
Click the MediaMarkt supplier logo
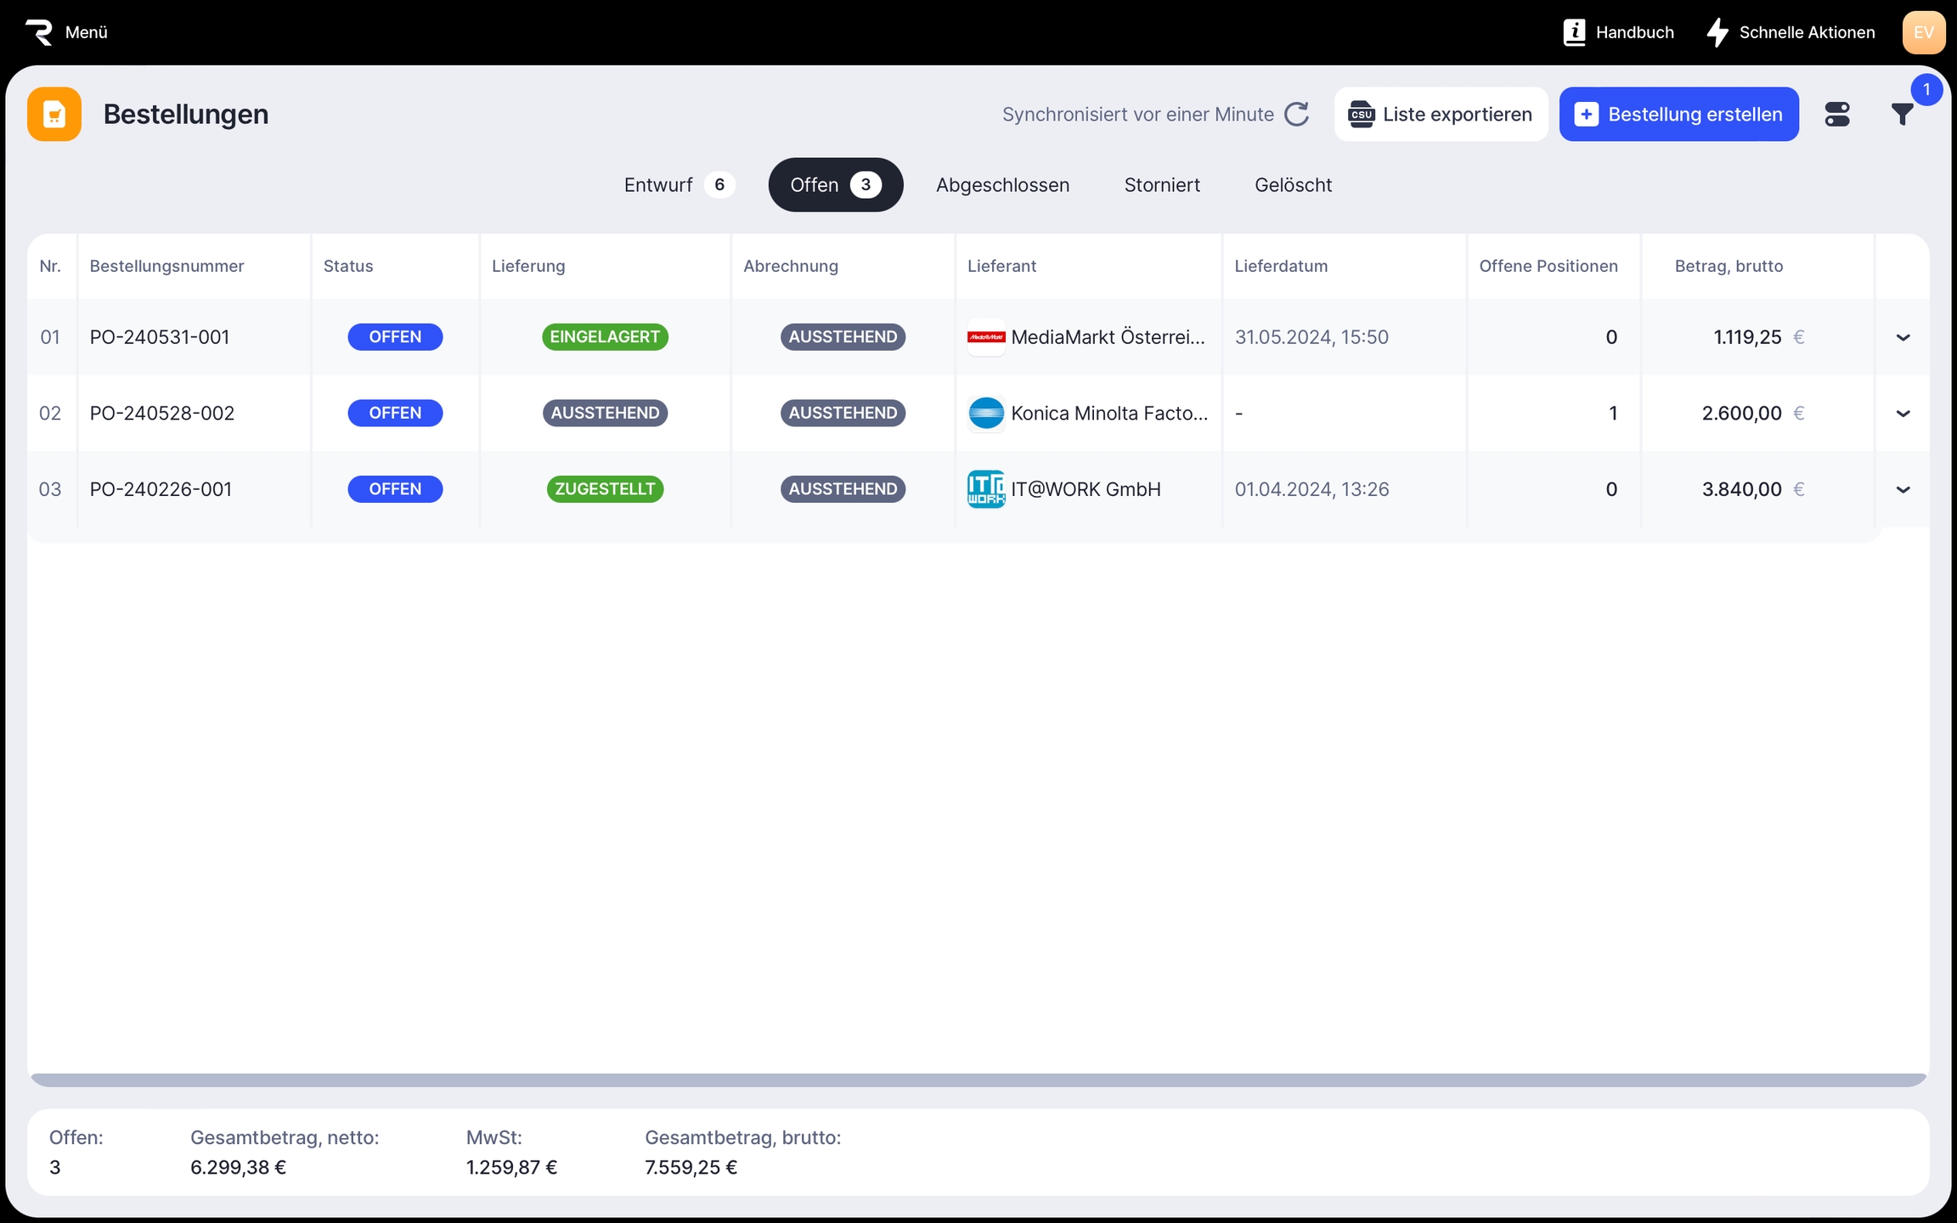986,337
